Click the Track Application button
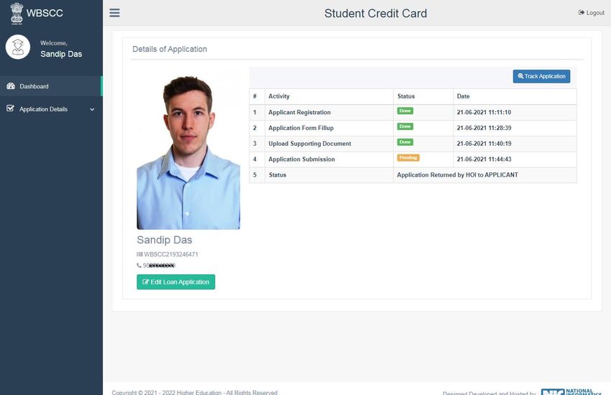The width and height of the screenshot is (611, 395). tap(541, 76)
